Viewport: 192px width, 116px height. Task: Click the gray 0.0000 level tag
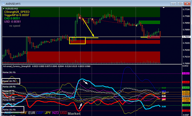click(186, 96)
